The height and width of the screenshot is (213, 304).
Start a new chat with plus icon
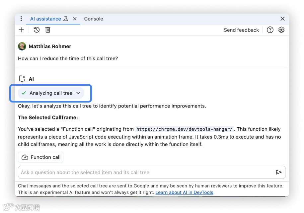21,30
